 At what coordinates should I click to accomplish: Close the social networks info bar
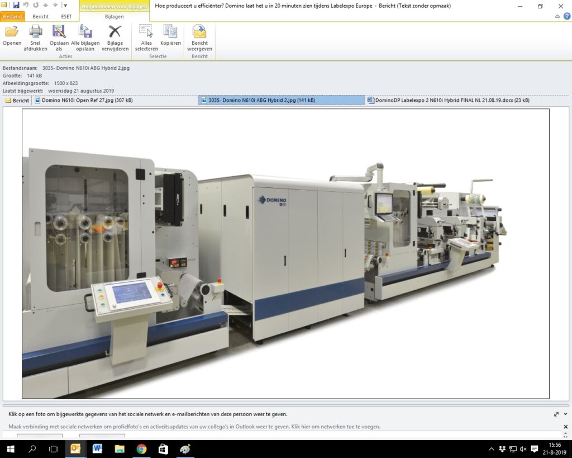point(565,427)
